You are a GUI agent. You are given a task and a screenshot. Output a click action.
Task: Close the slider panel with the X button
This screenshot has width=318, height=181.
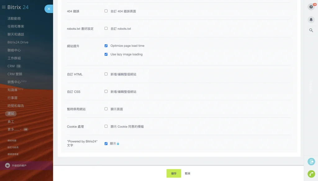click(49, 9)
